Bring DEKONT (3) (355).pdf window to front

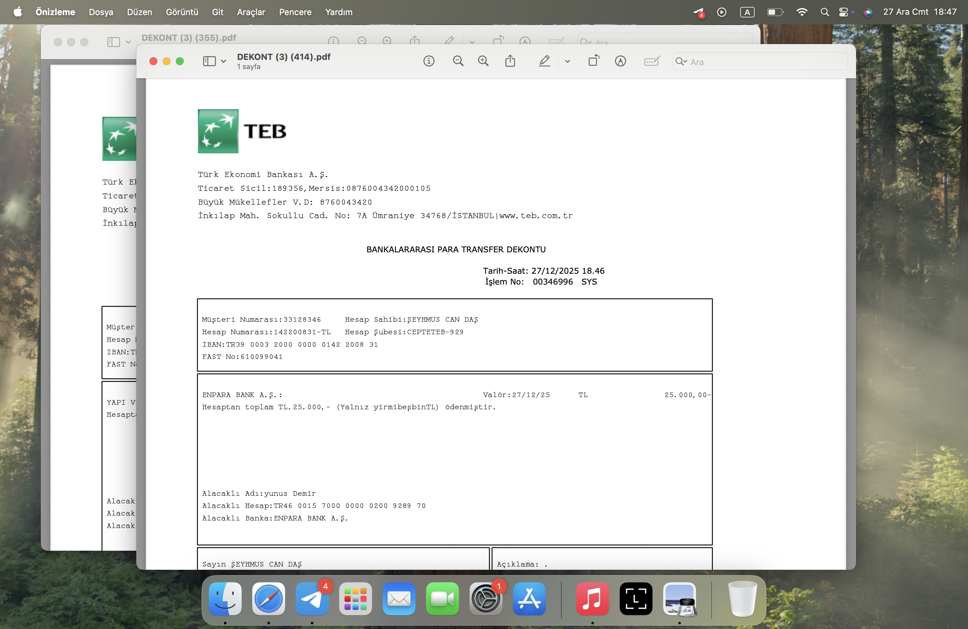[x=189, y=38]
